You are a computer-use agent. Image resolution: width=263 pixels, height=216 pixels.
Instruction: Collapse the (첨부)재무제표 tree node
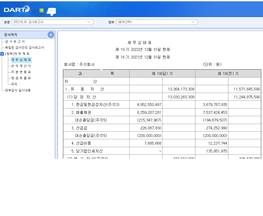(2, 54)
